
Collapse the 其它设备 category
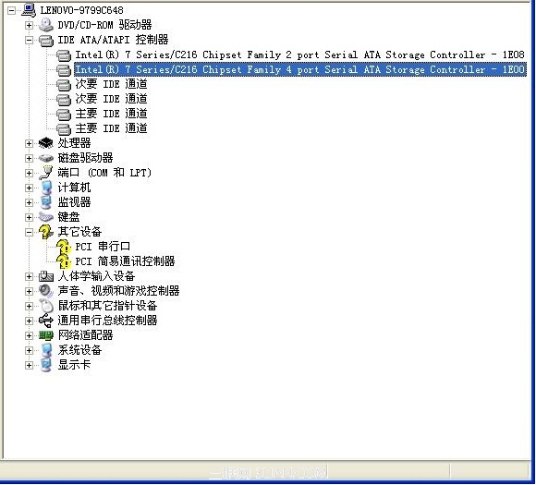click(x=29, y=233)
